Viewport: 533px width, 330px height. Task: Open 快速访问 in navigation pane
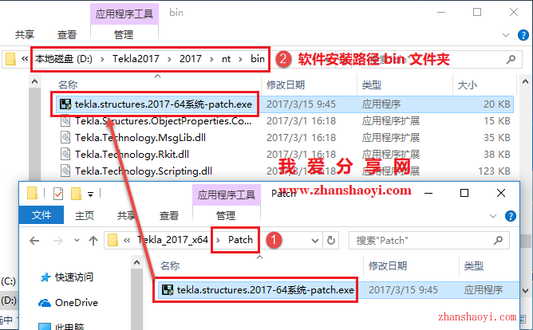[67, 277]
